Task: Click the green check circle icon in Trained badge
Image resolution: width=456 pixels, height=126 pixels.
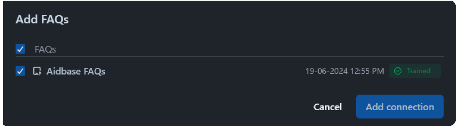Action: [398, 71]
